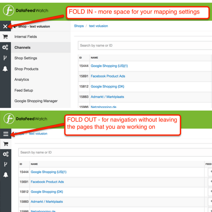
Task: Click ID 15444 cell in top table
Action: pyautogui.click(x=84, y=66)
